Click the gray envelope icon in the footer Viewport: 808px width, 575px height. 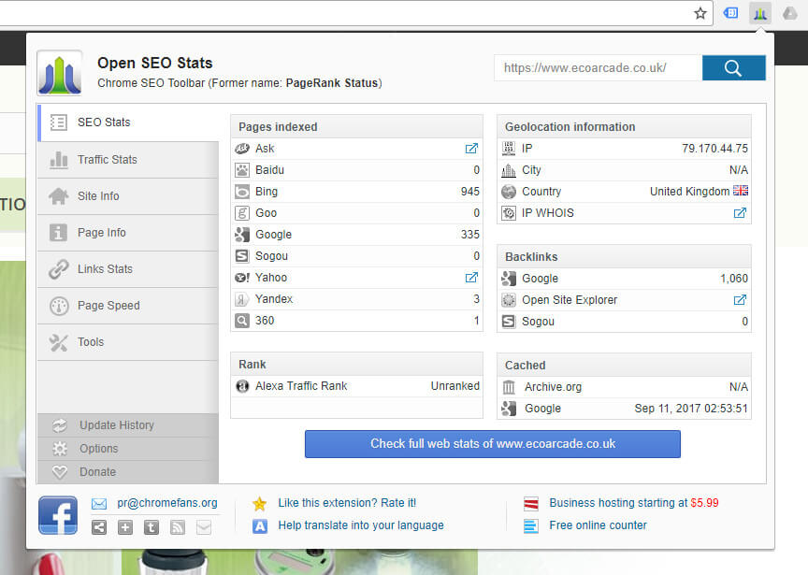click(204, 527)
